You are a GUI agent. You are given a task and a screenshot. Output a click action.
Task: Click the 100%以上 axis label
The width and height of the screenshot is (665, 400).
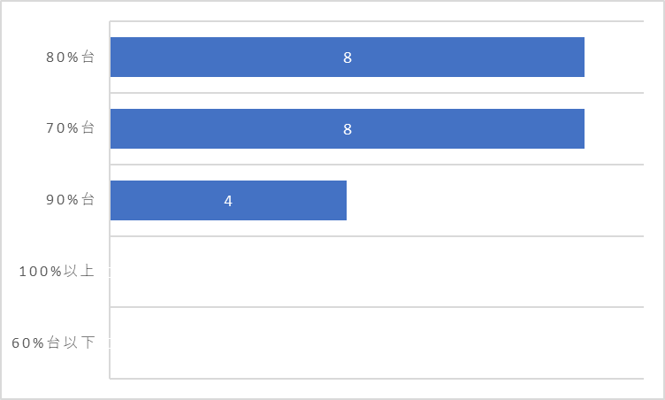[x=57, y=271]
